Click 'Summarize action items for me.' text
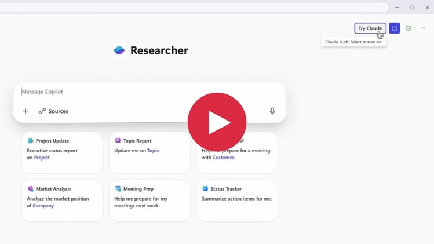 point(237,199)
